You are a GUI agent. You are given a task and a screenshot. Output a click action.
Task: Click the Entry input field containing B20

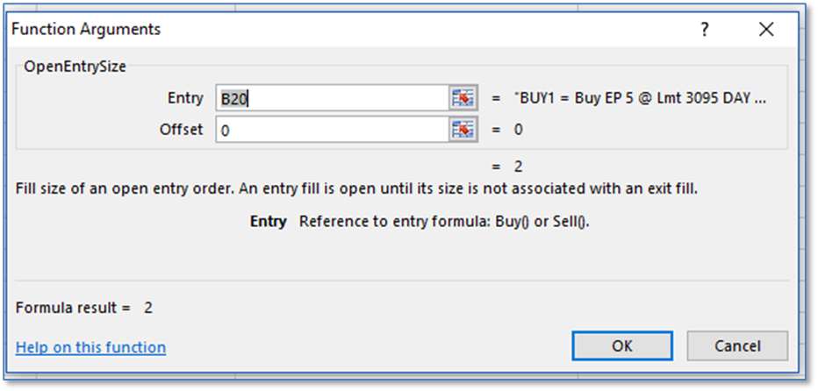click(x=332, y=98)
